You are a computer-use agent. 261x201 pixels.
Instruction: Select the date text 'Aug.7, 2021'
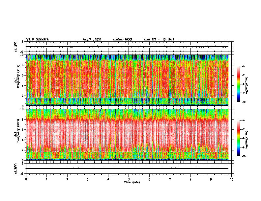pos(92,39)
